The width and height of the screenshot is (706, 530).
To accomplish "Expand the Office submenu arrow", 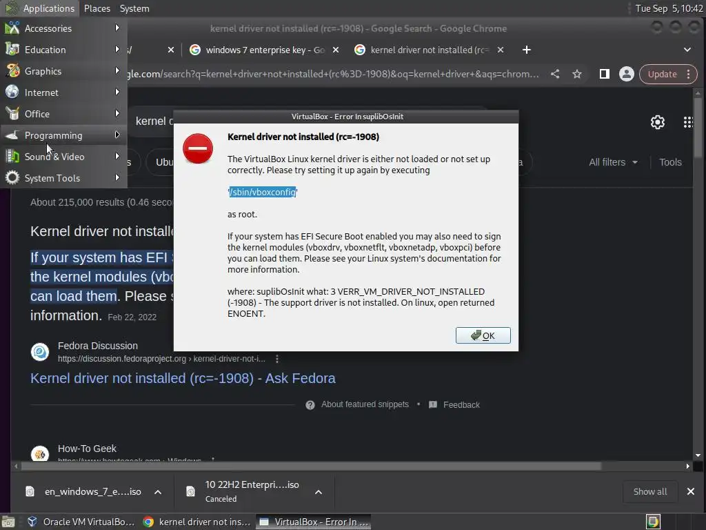I will (x=117, y=114).
